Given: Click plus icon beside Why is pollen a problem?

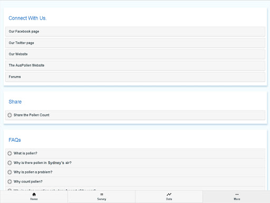Looking at the screenshot, I should click(9, 172).
